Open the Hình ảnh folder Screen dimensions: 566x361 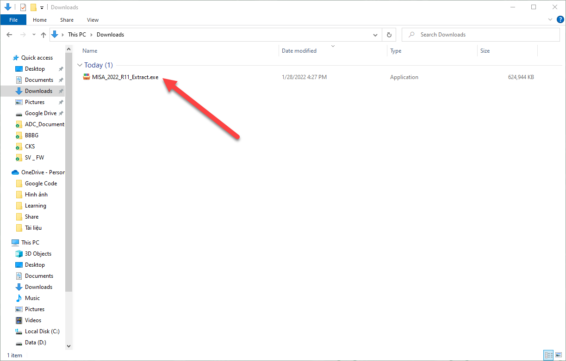[36, 195]
